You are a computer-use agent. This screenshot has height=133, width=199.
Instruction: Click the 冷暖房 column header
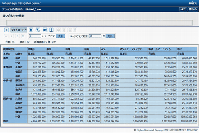click(37, 49)
